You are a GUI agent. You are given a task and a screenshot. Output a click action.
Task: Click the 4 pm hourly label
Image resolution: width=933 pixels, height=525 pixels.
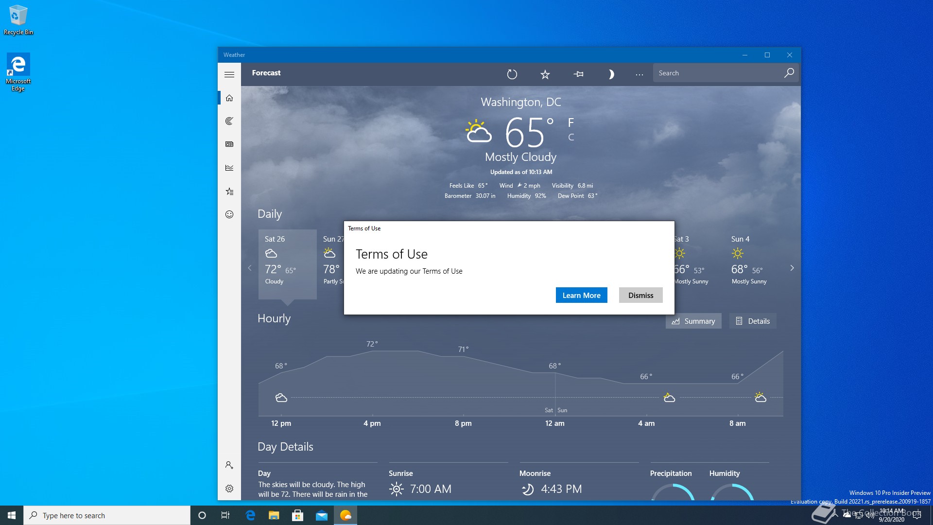372,423
